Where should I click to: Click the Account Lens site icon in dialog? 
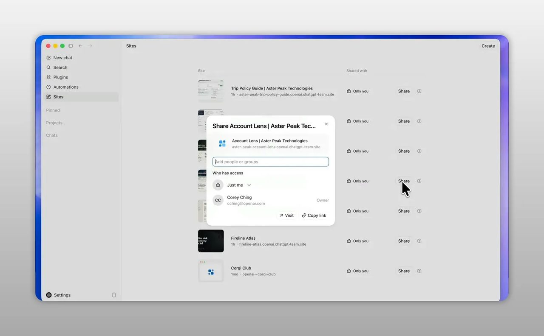click(222, 143)
